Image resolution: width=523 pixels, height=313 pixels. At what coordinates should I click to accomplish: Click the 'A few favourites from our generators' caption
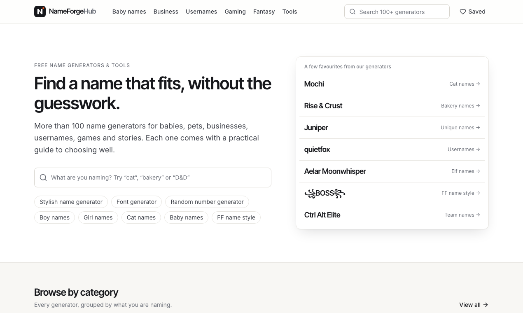tap(348, 67)
